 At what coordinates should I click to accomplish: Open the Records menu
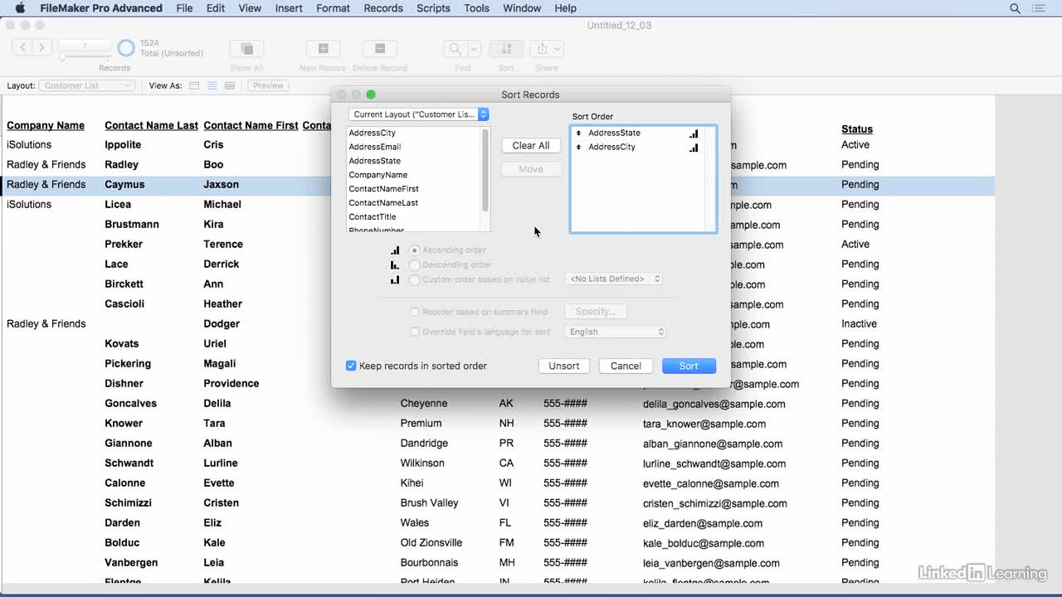(383, 8)
